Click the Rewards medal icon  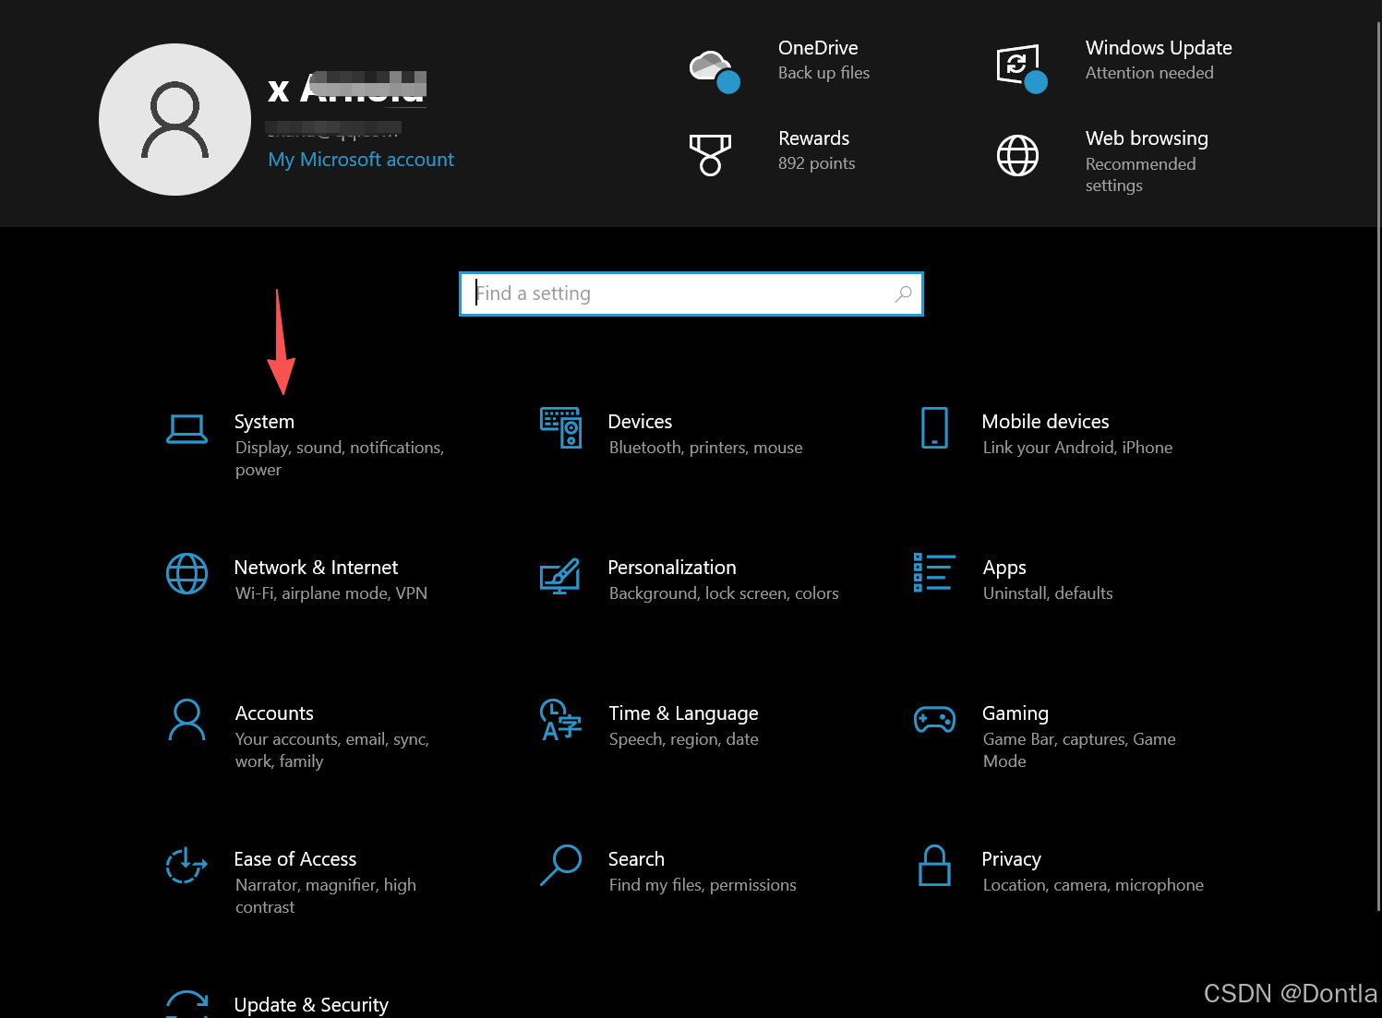(710, 155)
